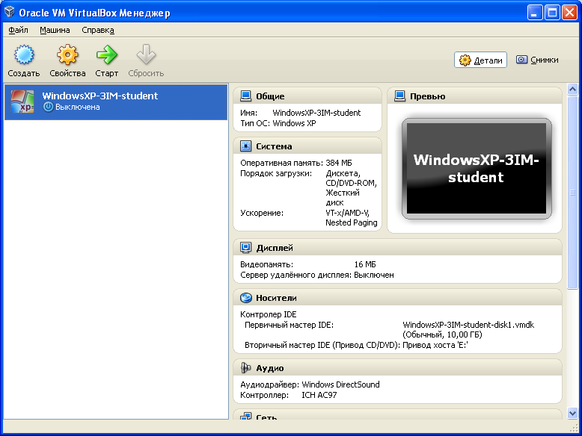Maximize the VirtualBox Manager window
Screen dimensions: 582x436
[x=552, y=13]
